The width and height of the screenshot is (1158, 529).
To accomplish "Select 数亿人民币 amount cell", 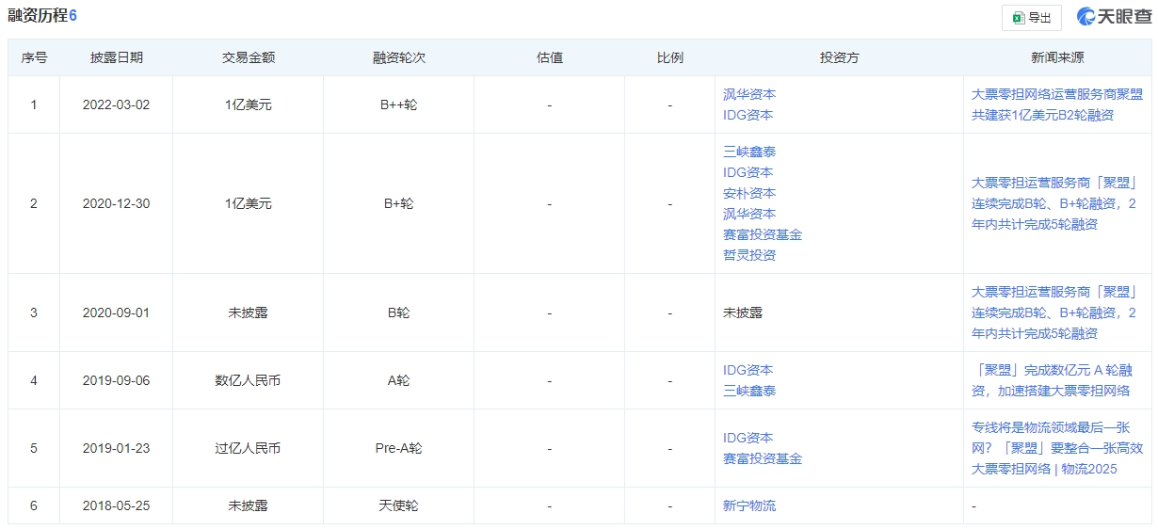I will (x=249, y=380).
